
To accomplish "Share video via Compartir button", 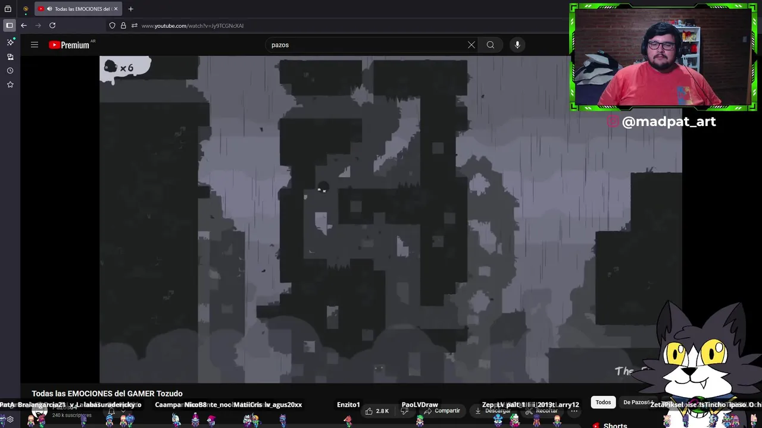I will 442,411.
